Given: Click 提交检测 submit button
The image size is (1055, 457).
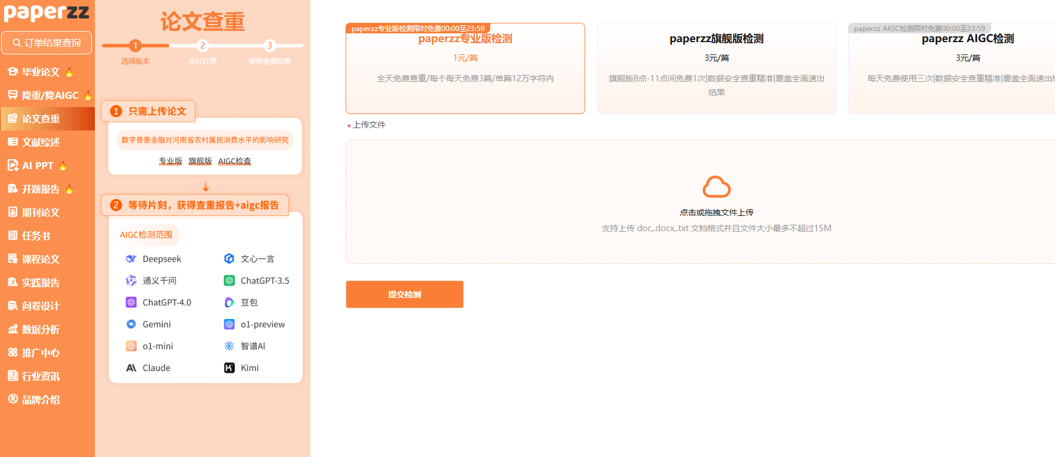Looking at the screenshot, I should [405, 294].
